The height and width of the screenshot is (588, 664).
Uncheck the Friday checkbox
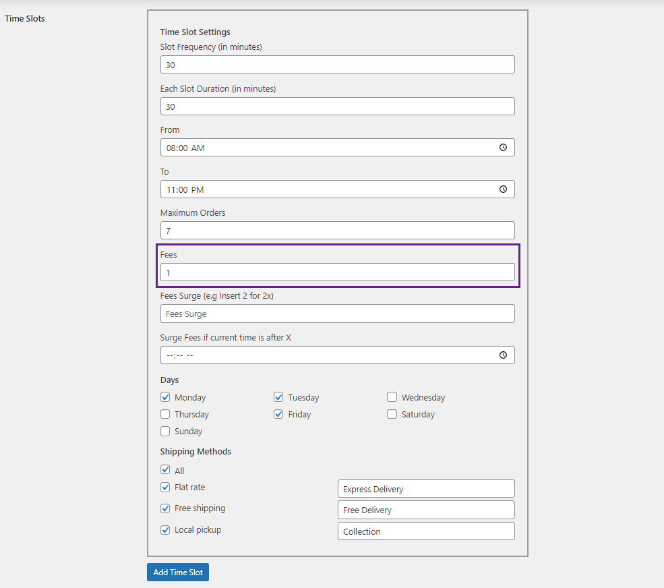click(278, 414)
